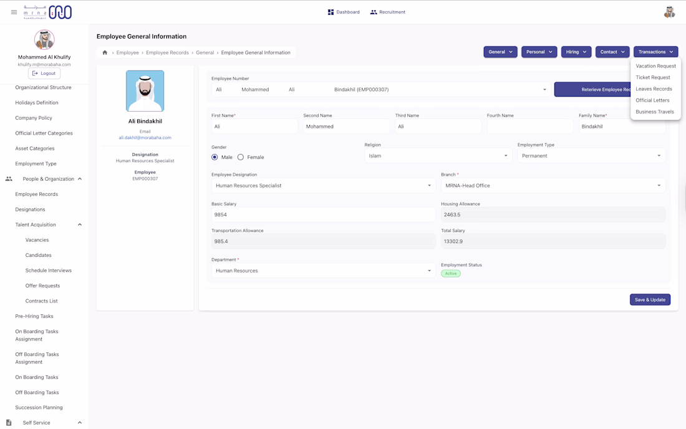This screenshot has width=686, height=429.
Task: Click the Second Name input field
Action: tap(347, 127)
